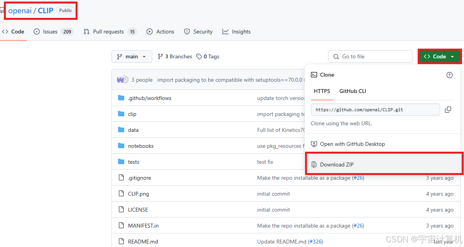This screenshot has height=247, width=464.
Task: Click the Clone help question mark icon
Action: coord(449,75)
